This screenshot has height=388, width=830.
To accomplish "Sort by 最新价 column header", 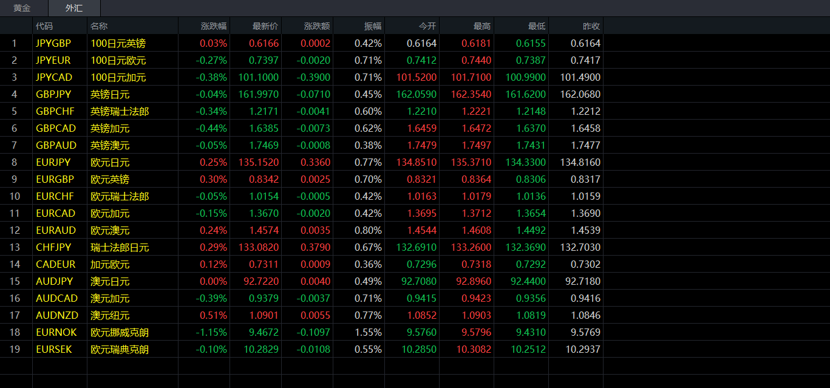I will [265, 26].
